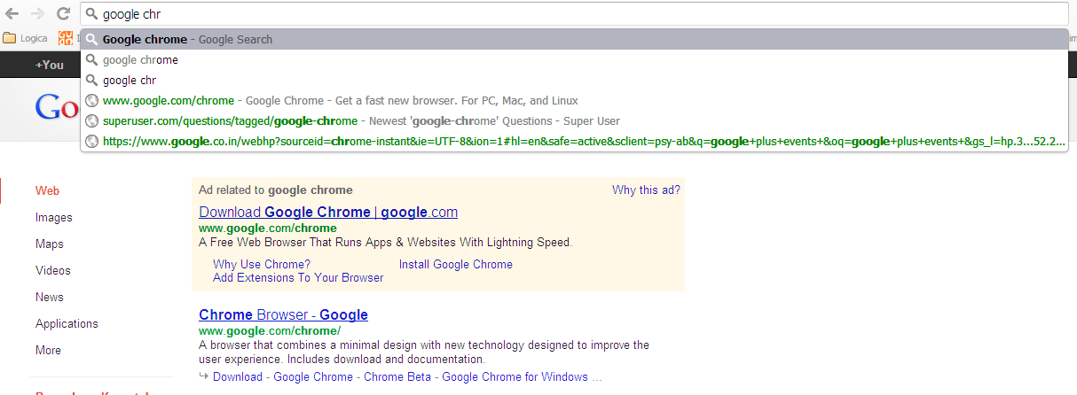Image resolution: width=1077 pixels, height=395 pixels.
Task: Show Videos search results
Action: (53, 271)
